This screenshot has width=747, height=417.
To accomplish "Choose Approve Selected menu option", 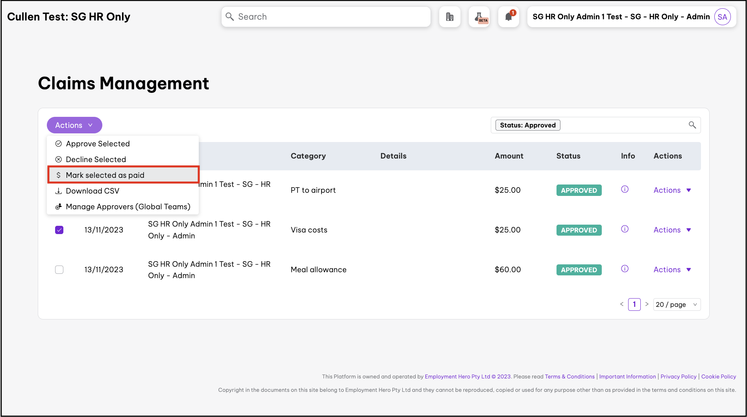I will pyautogui.click(x=98, y=144).
